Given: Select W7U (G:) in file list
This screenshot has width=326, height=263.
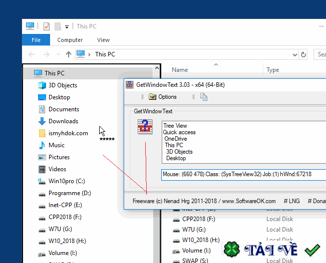Looking at the screenshot, I should click(x=194, y=230).
